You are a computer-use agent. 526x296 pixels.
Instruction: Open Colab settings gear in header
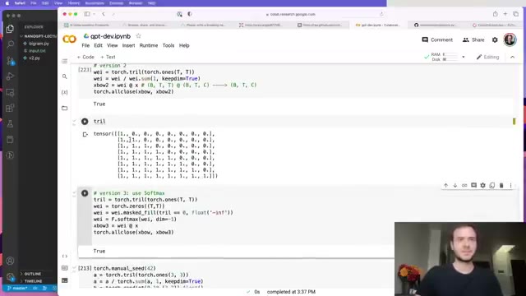(495, 39)
